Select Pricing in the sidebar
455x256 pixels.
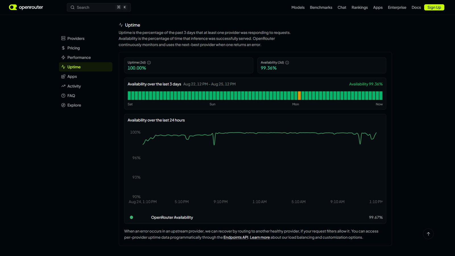pyautogui.click(x=86, y=48)
